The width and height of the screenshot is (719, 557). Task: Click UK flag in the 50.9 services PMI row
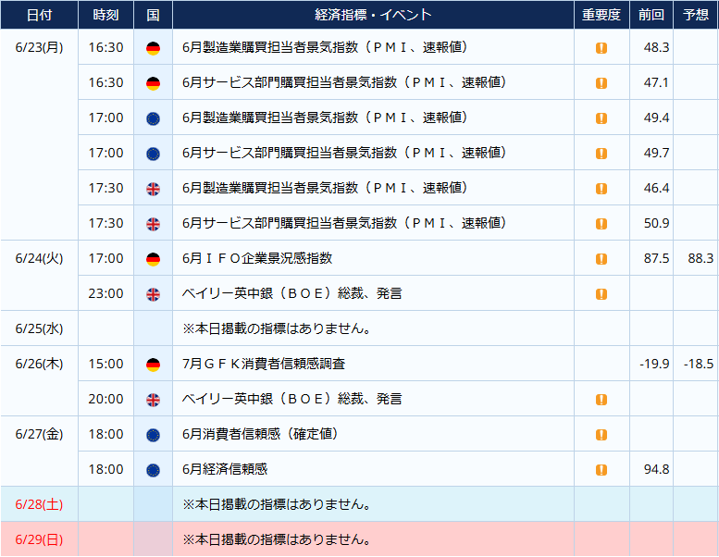[x=154, y=224]
